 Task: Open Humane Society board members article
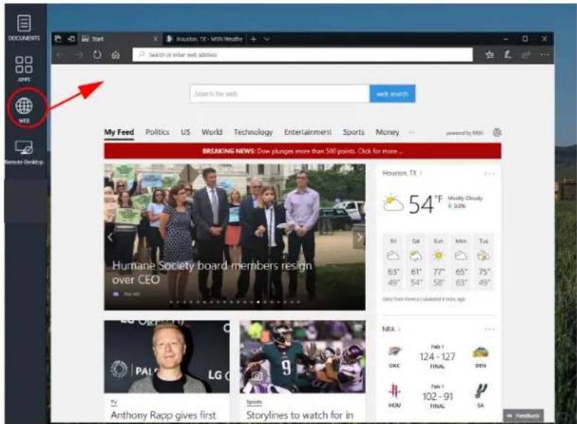tap(212, 272)
